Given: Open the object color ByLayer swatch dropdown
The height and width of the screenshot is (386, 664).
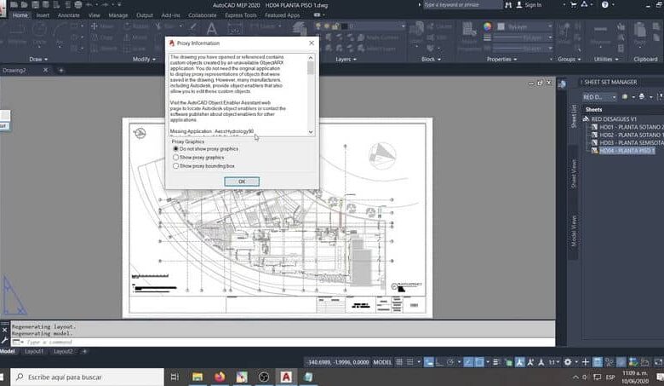Looking at the screenshot, I should 524,26.
